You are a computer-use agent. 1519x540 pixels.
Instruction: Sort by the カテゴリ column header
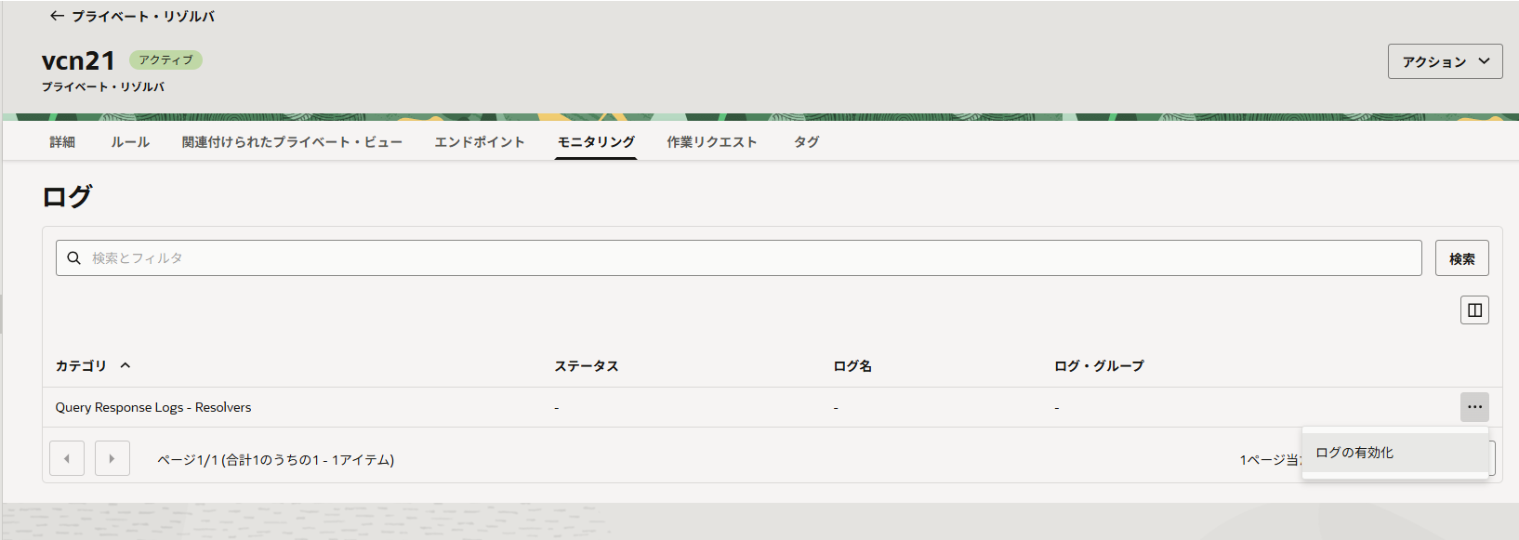81,366
